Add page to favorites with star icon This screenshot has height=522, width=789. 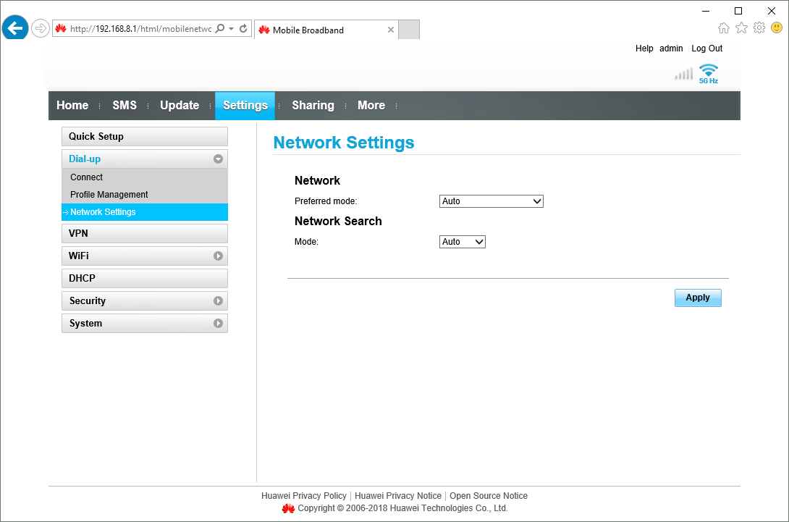point(741,27)
